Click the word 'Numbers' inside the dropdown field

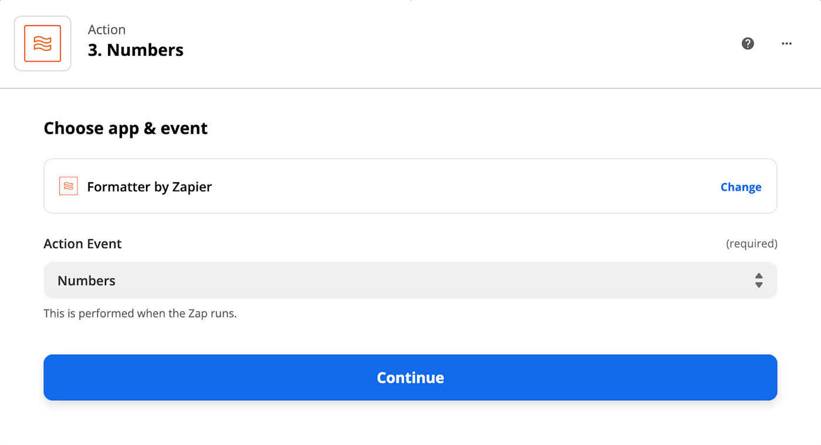coord(86,281)
